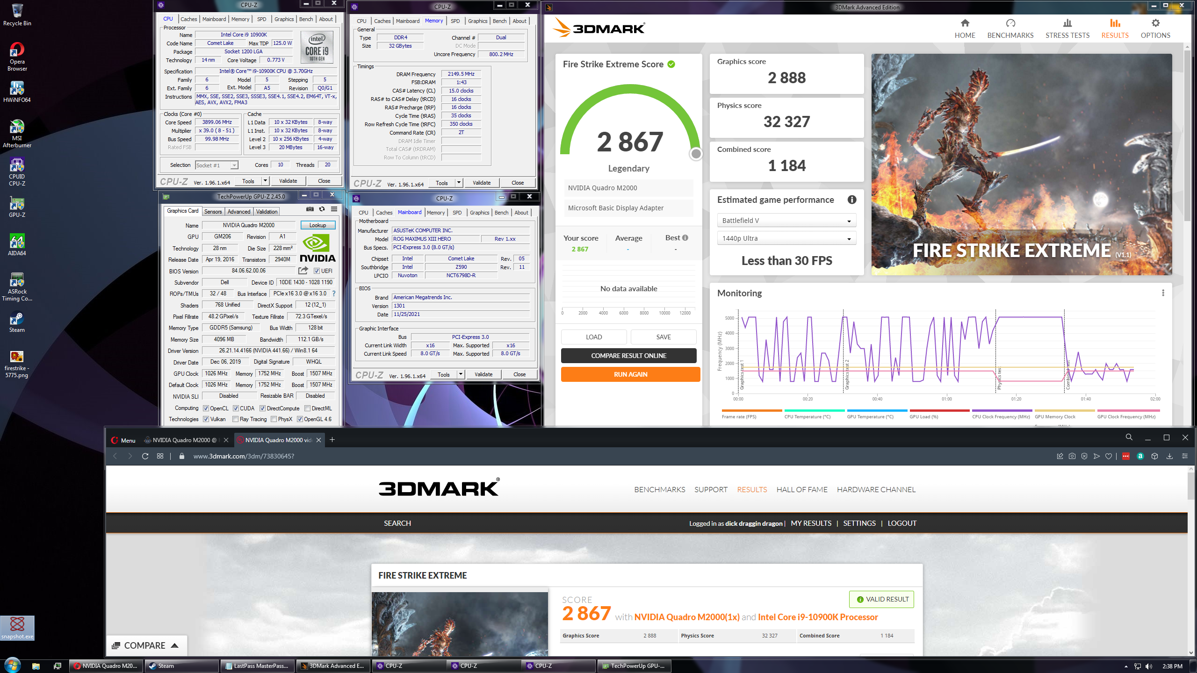This screenshot has height=673, width=1197.
Task: Toggle Vulkan checkbox in GPU-Z
Action: 205,419
